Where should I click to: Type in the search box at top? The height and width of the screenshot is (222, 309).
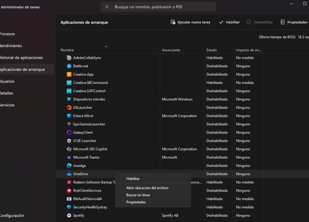[x=158, y=7]
